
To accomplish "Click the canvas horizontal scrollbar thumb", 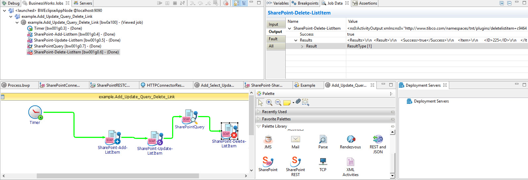I will point(118,176).
